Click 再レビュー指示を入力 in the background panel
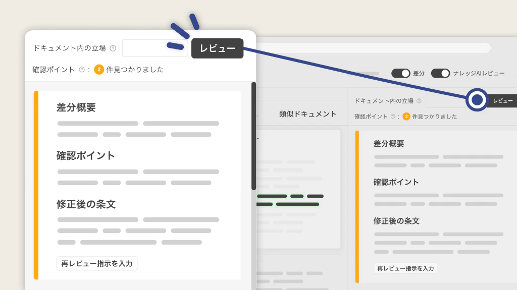The height and width of the screenshot is (290, 517). (x=405, y=268)
